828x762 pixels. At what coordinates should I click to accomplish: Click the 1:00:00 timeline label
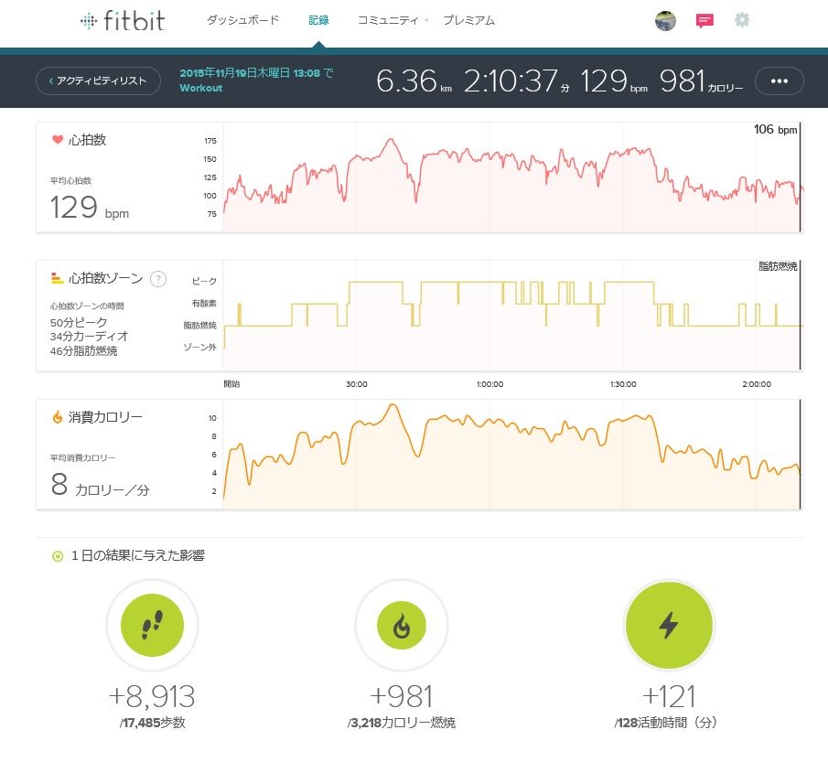489,384
